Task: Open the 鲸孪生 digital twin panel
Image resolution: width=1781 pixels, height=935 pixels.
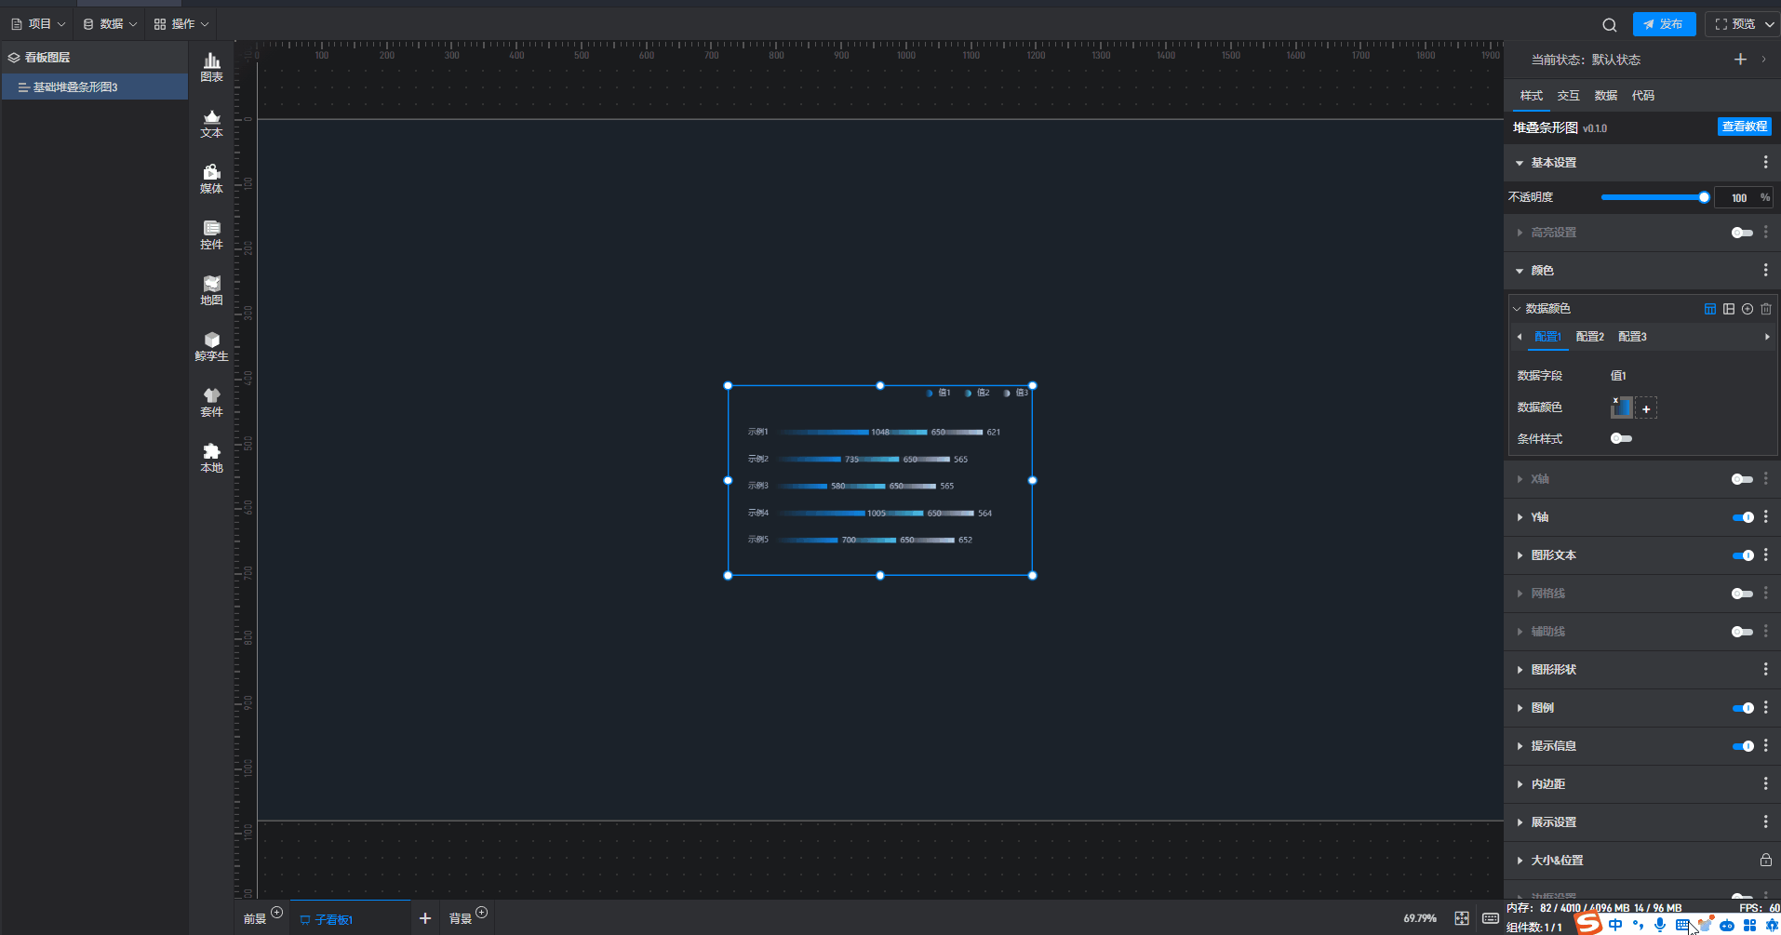Action: [x=211, y=346]
